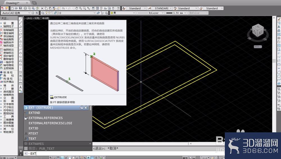The width and height of the screenshot is (281, 159).
Task: Click the New drawing icon
Action: 12,8
